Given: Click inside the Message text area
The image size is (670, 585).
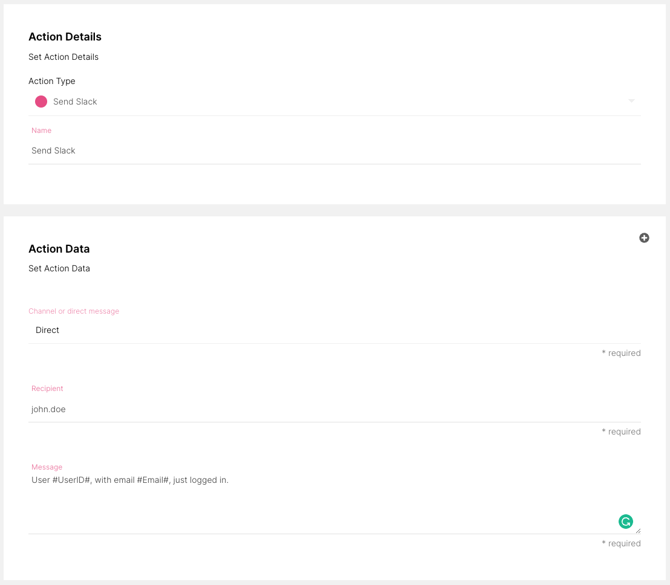Looking at the screenshot, I should (x=334, y=503).
